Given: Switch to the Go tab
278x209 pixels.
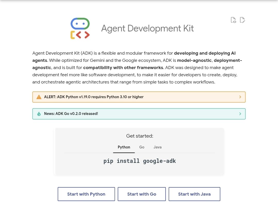Looking at the screenshot, I should pos(142,147).
